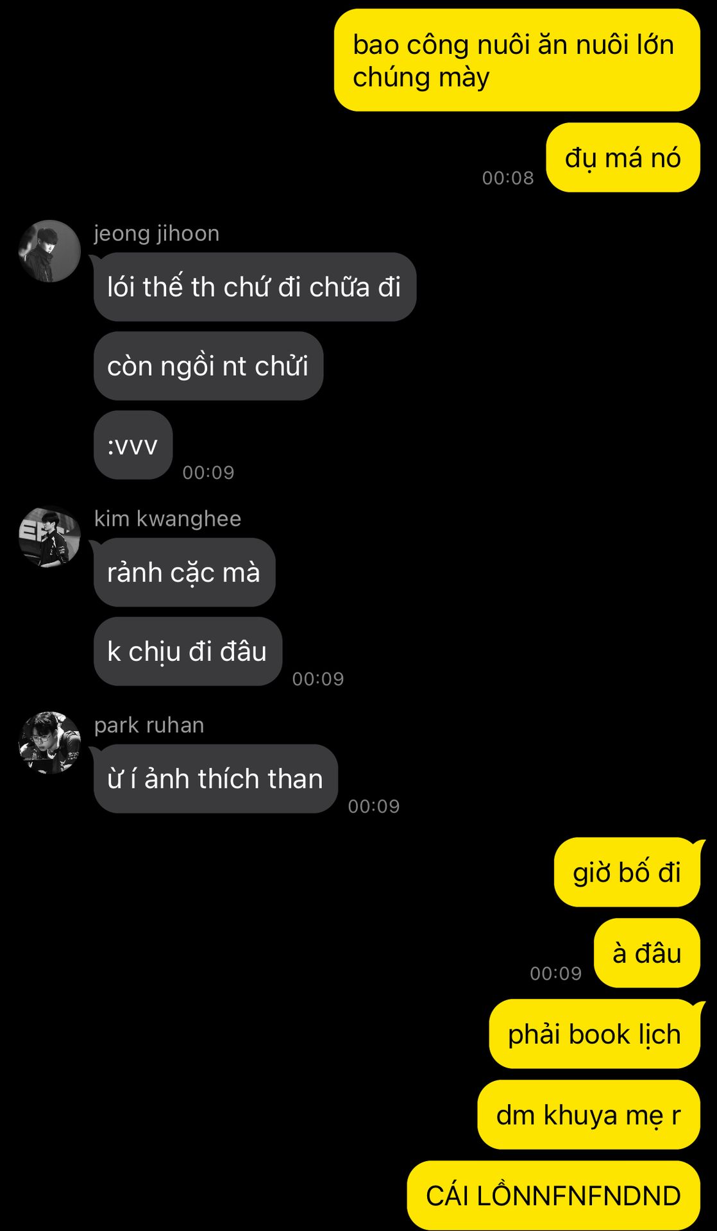The height and width of the screenshot is (1231, 717).
Task: Tap the 'lói thế th chứ đi chữa đi' message
Action: tap(255, 287)
